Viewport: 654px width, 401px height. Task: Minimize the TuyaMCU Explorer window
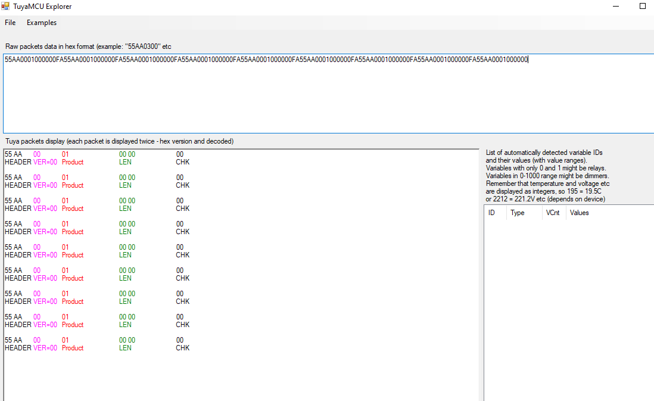pos(616,7)
